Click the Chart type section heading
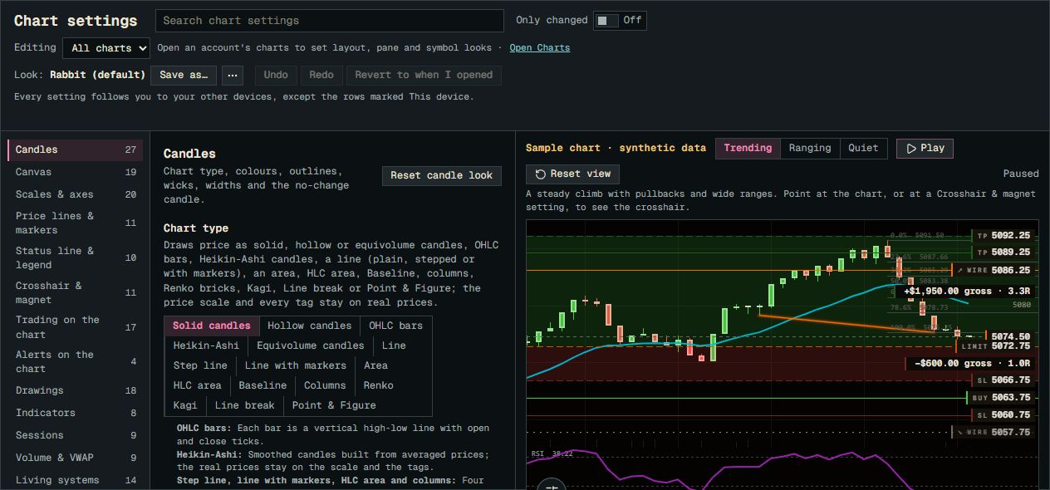The width and height of the screenshot is (1050, 490). 196,228
